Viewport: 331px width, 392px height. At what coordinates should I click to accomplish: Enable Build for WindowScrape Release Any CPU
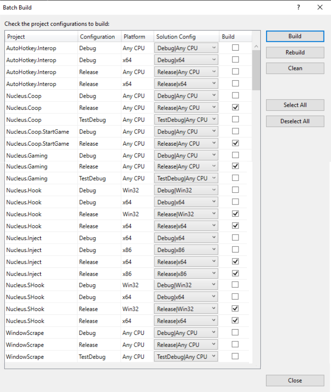[235, 344]
